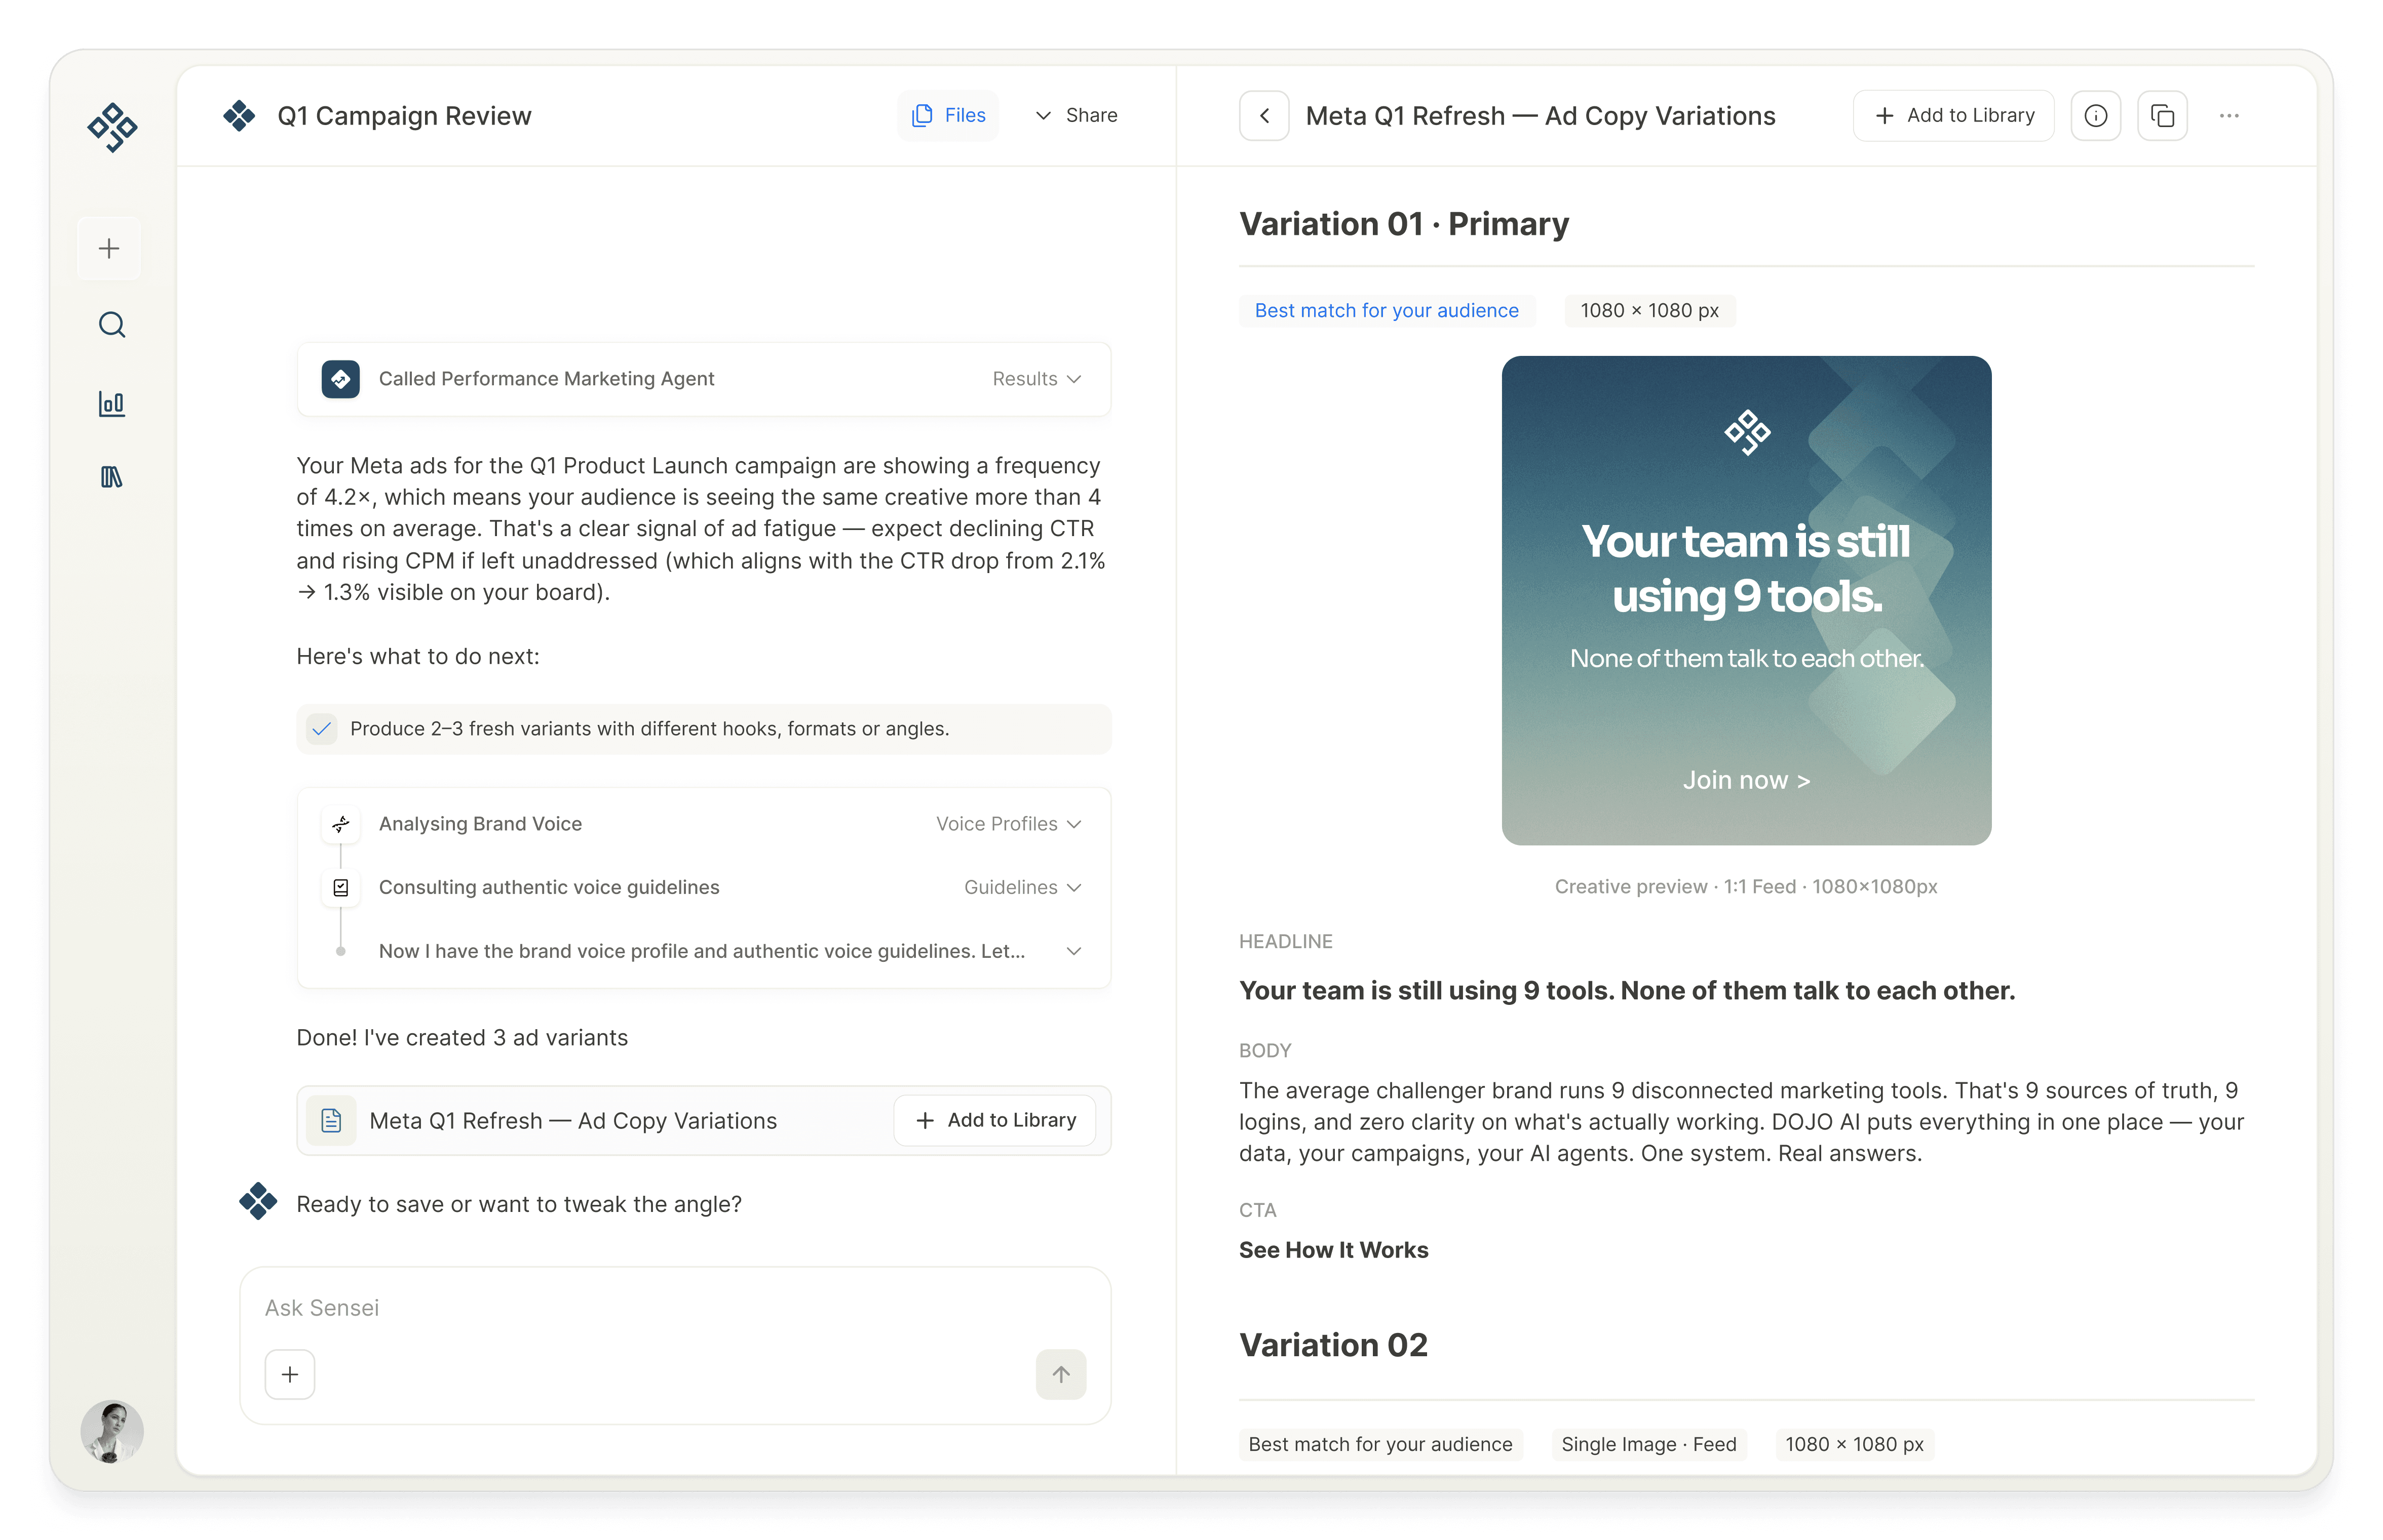
Task: Open your profile avatar
Action: (x=111, y=1431)
